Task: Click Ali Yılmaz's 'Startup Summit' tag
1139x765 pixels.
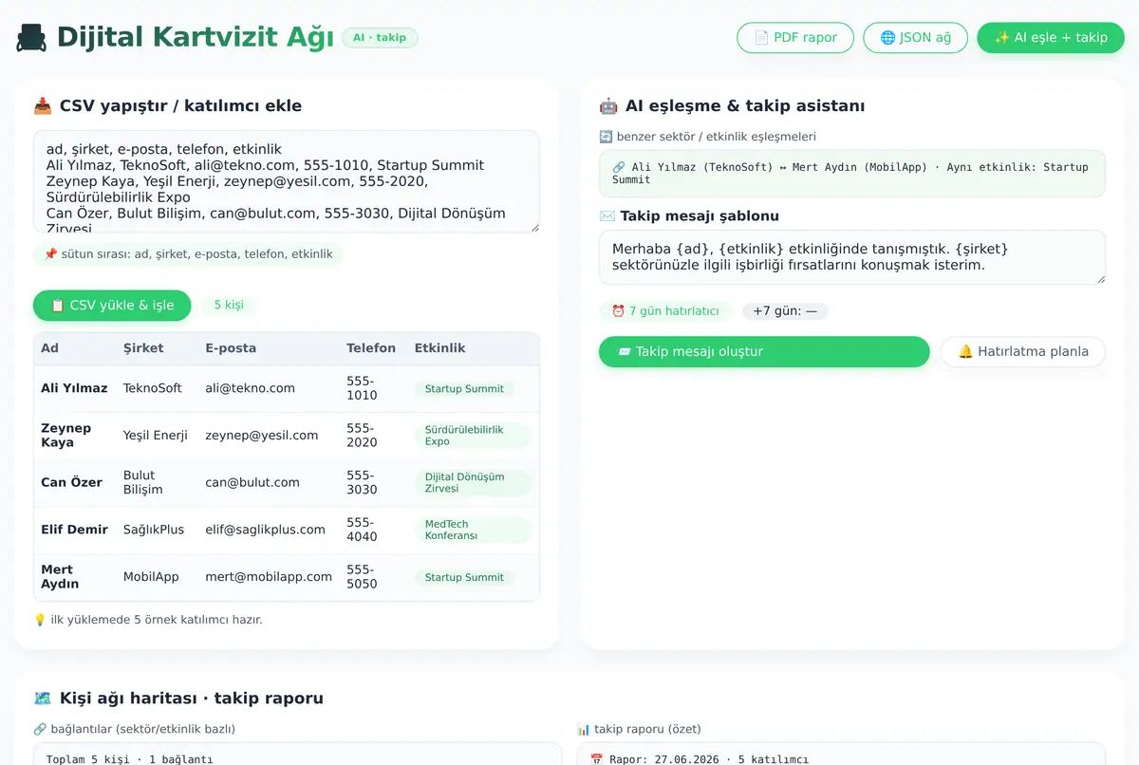Action: pos(464,389)
